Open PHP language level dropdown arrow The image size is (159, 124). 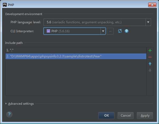148,22
